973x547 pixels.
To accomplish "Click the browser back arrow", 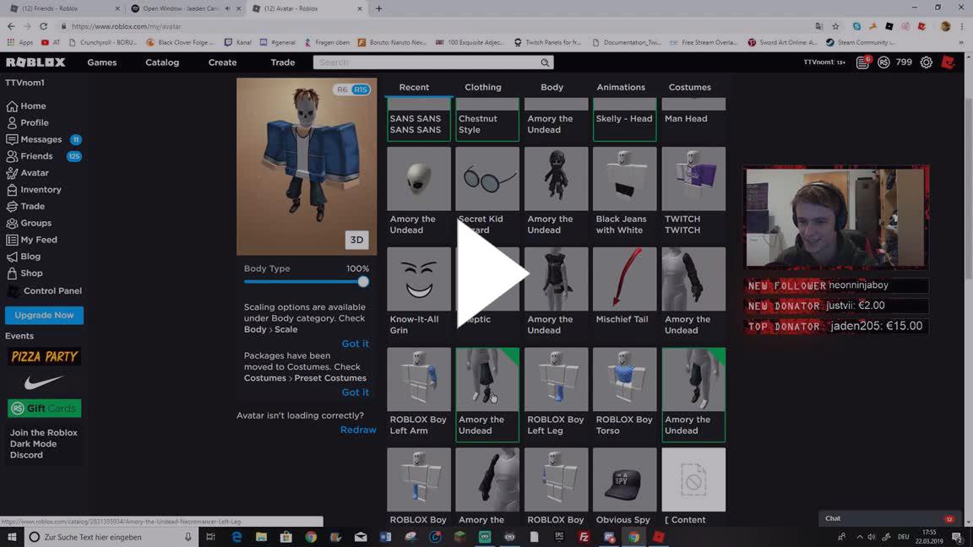I will [x=11, y=27].
